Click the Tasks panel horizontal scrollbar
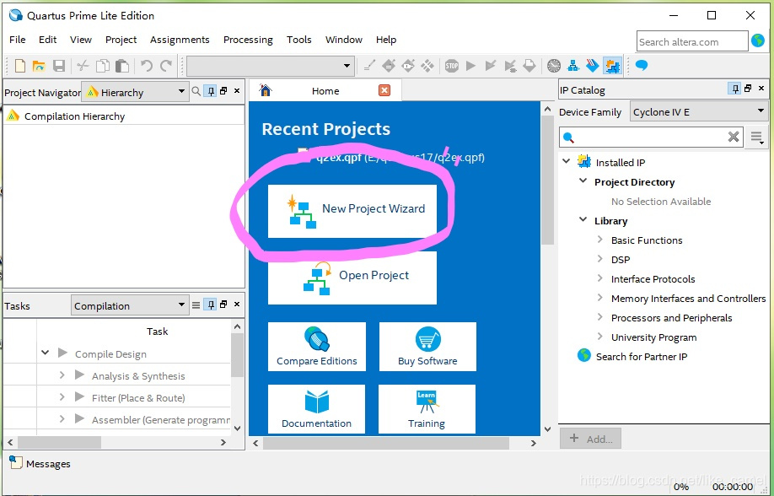The width and height of the screenshot is (774, 496). [59, 442]
